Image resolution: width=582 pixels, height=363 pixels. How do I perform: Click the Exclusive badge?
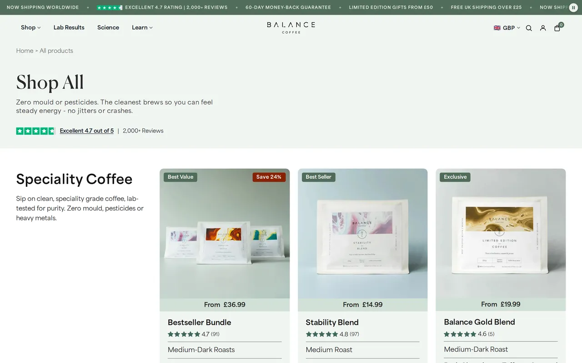point(455,177)
